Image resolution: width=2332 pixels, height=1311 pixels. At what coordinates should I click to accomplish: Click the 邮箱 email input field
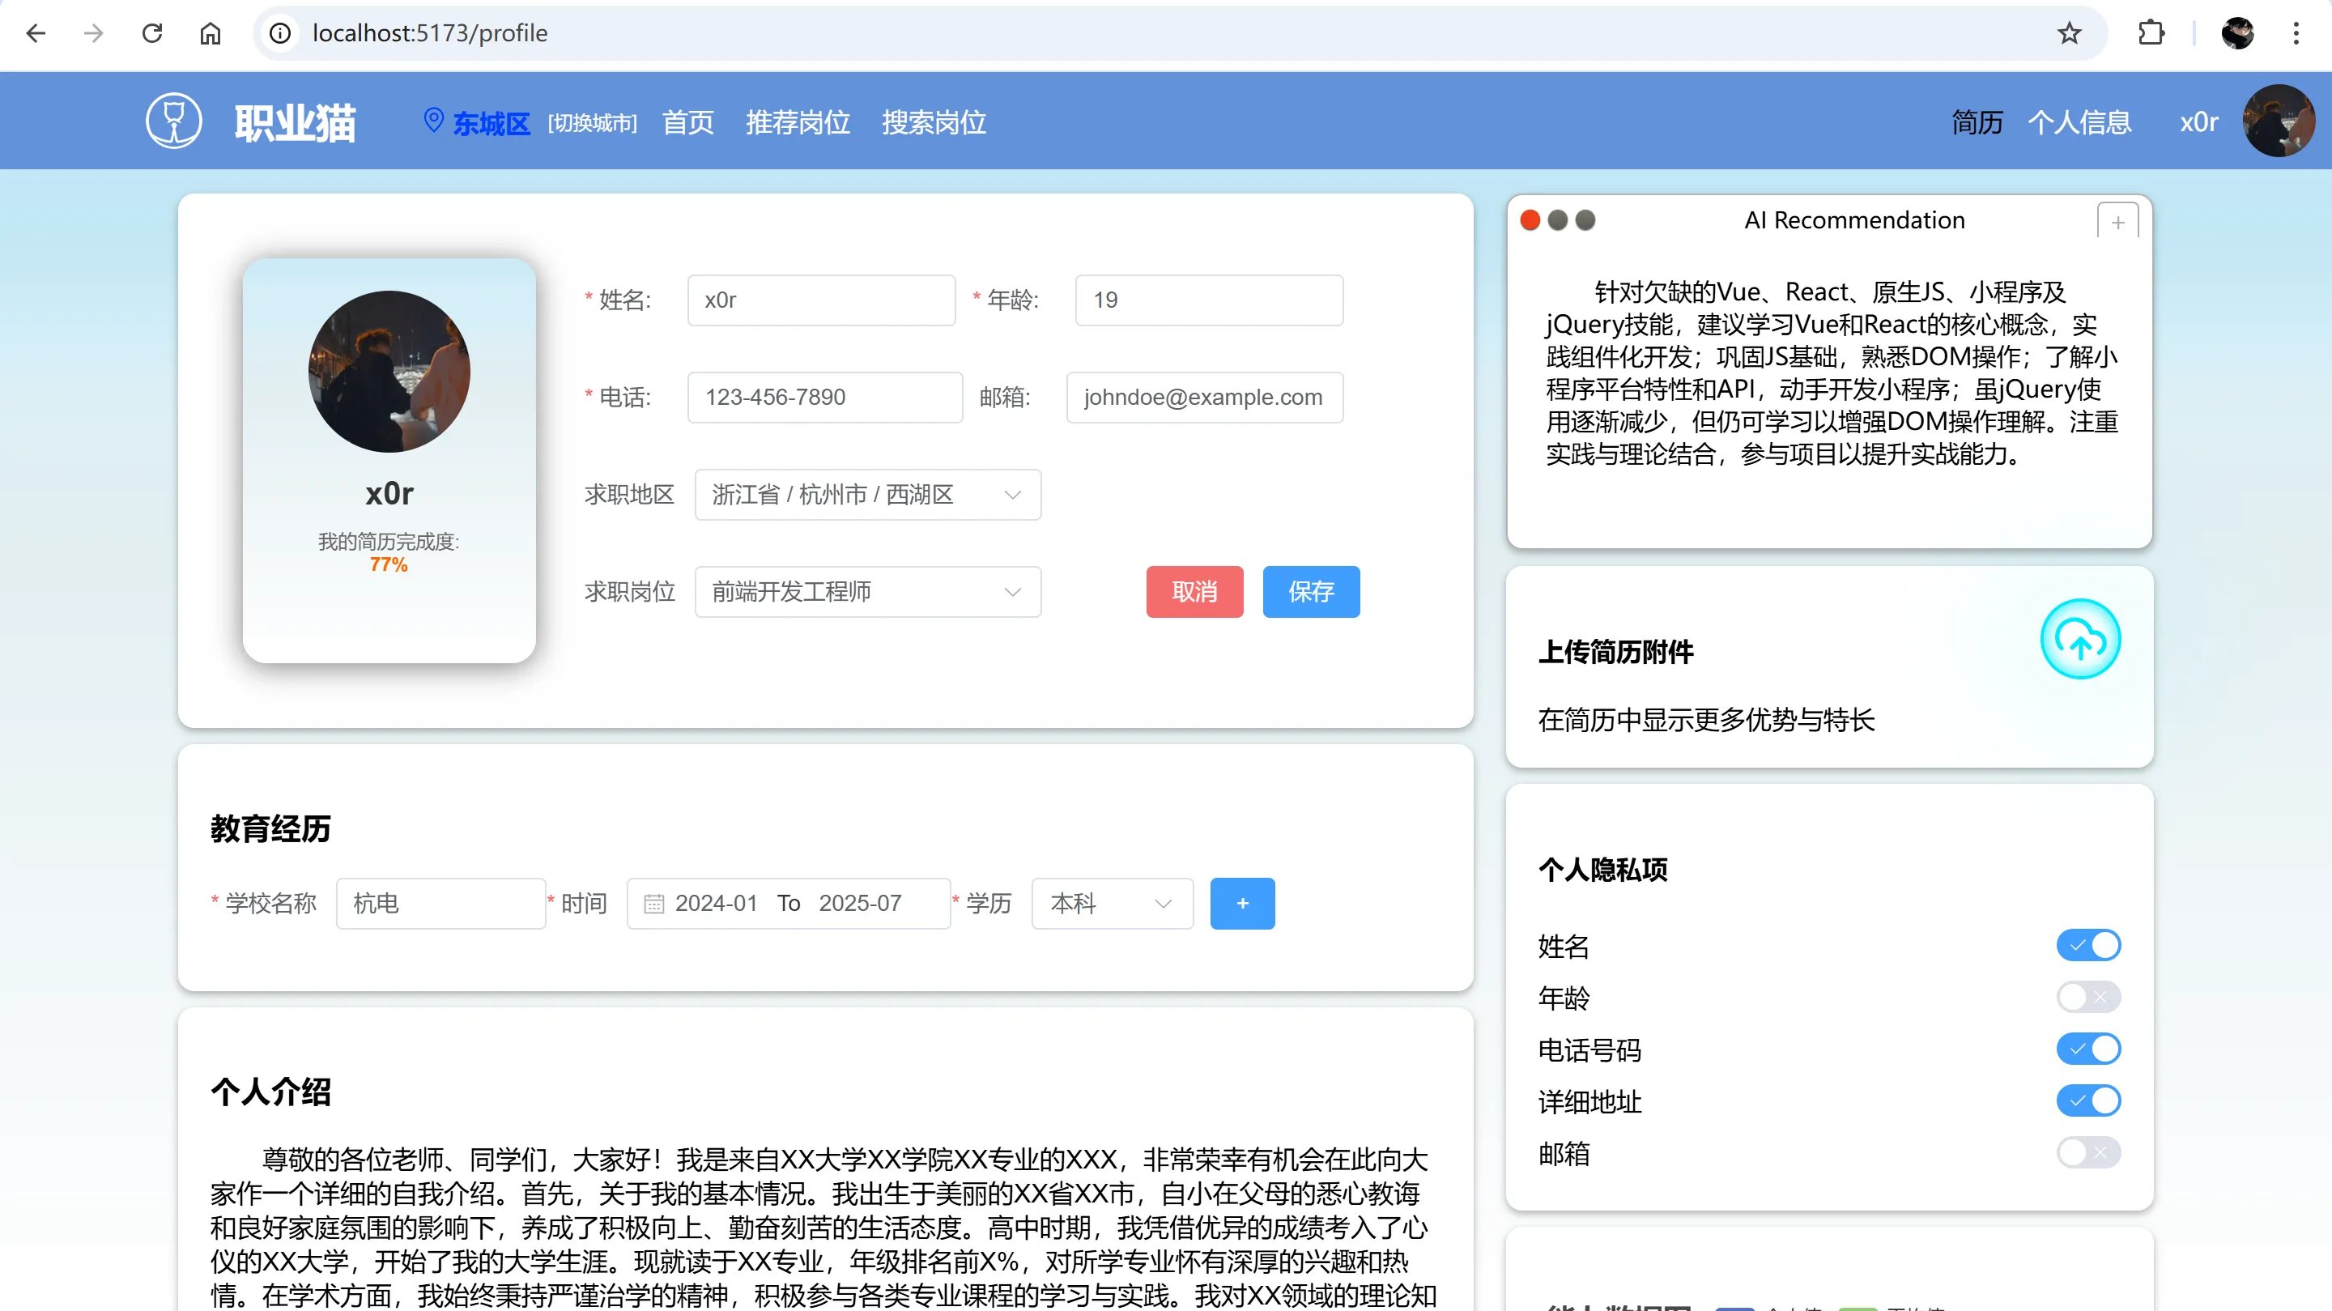coord(1204,397)
